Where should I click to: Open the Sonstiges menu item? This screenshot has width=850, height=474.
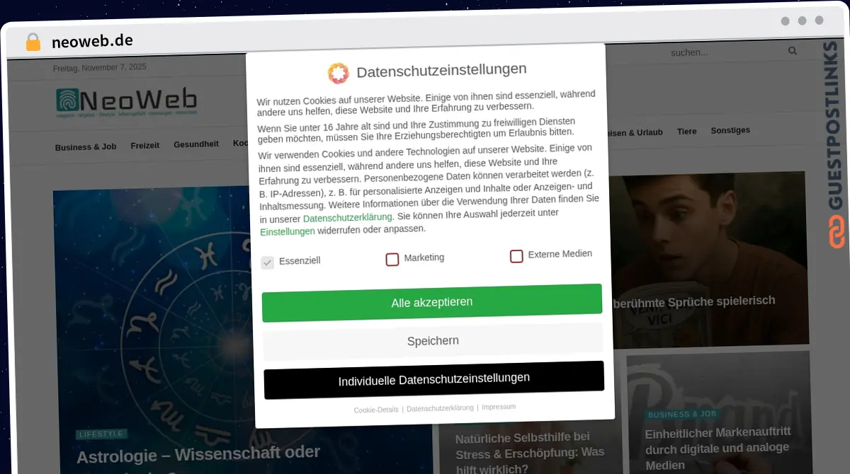[x=730, y=130]
